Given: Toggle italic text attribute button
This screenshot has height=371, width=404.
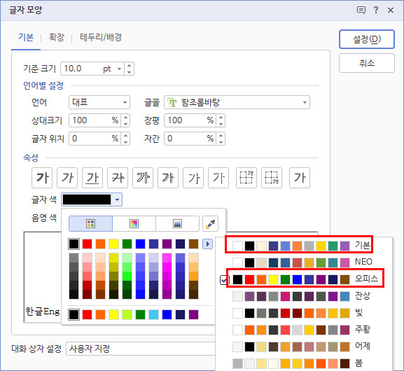Looking at the screenshot, I should 67,178.
